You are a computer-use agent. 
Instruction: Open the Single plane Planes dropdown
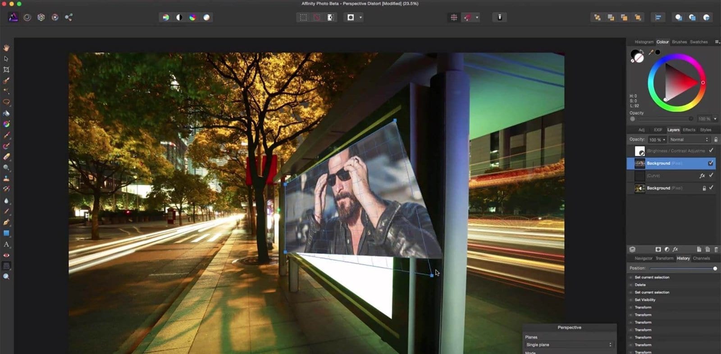(570, 345)
